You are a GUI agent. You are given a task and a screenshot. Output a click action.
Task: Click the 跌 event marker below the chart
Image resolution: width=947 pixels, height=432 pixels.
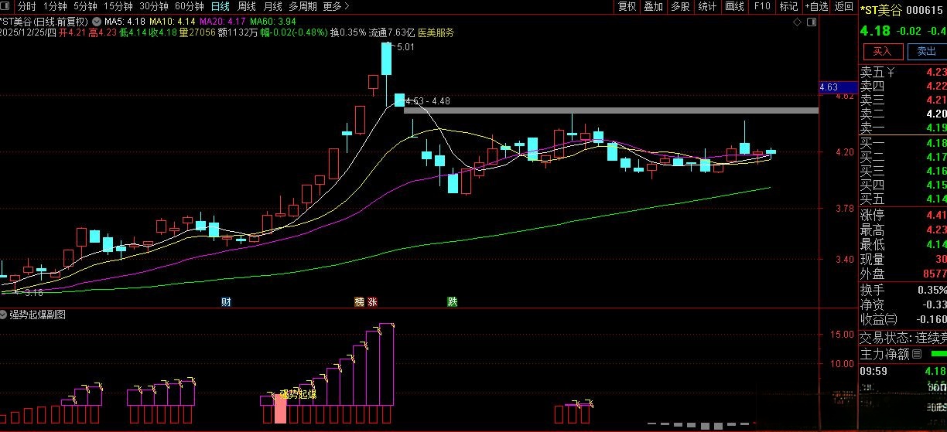pyautogui.click(x=452, y=301)
